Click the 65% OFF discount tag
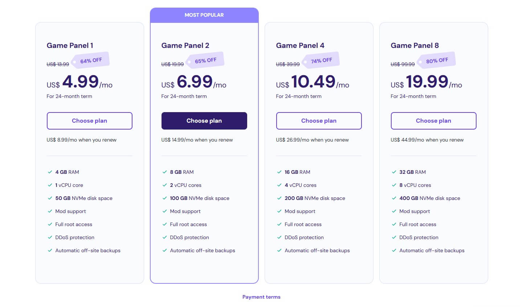 [205, 61]
